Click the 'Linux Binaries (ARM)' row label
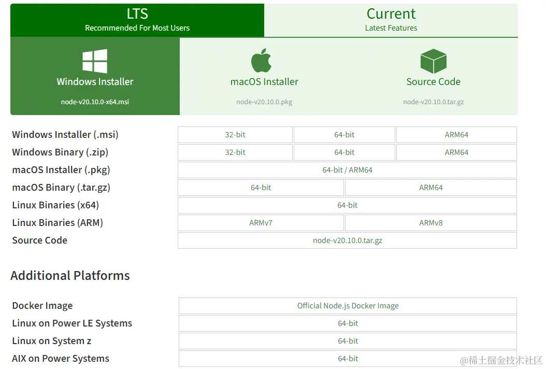This screenshot has width=546, height=369. [x=58, y=223]
